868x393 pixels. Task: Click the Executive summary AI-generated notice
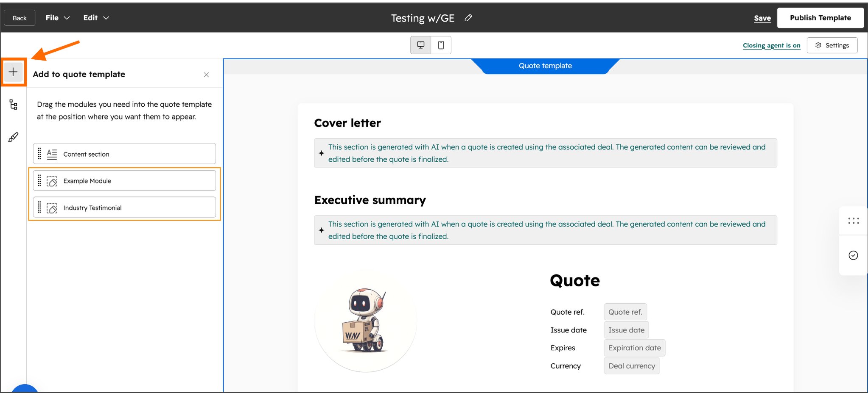(546, 230)
